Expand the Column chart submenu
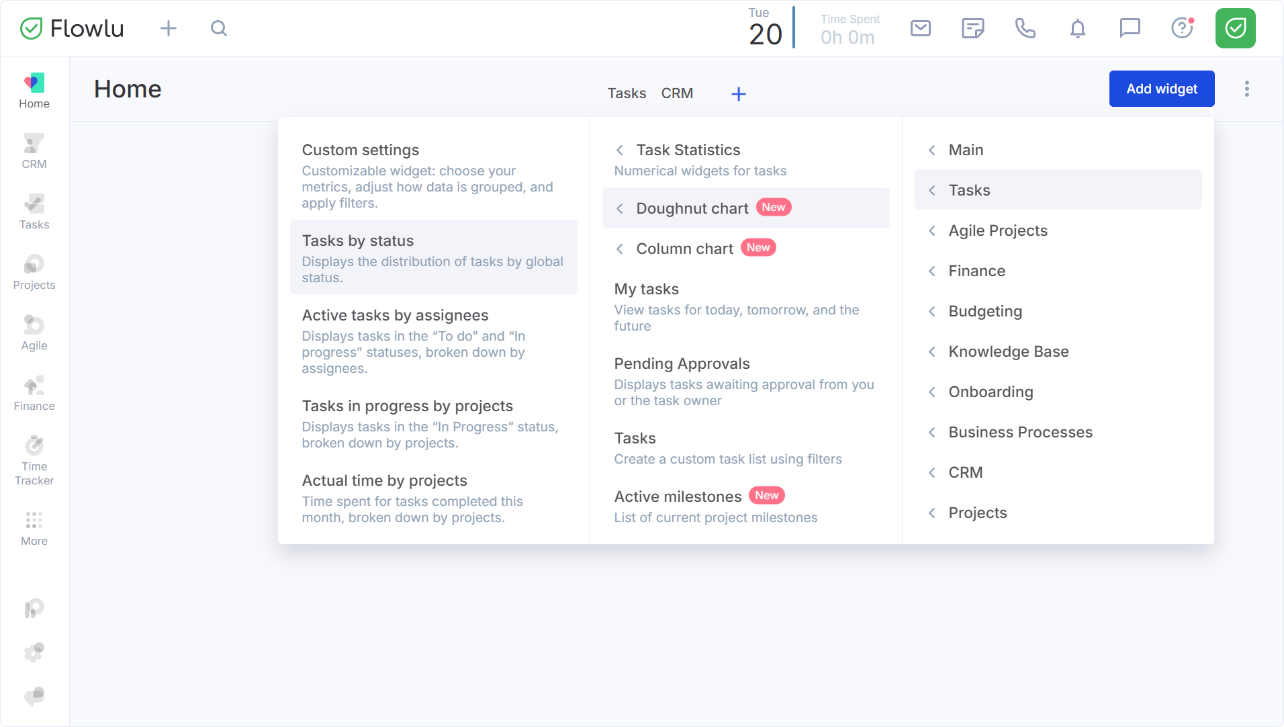The height and width of the screenshot is (727, 1284). pyautogui.click(x=685, y=249)
